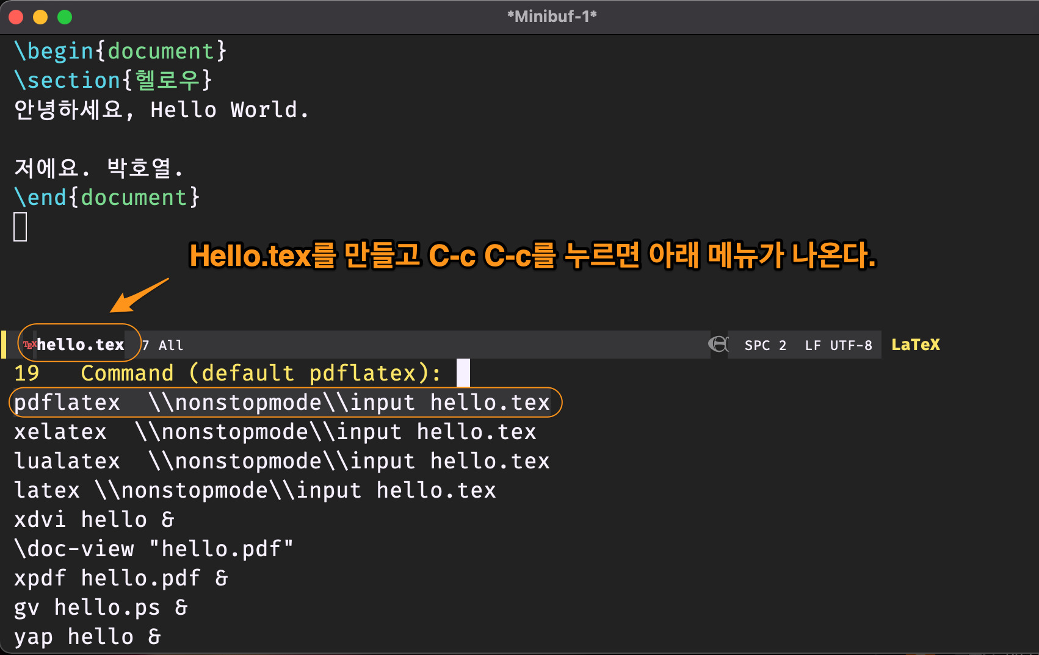
Task: Close the Emacs window with red button
Action: coord(16,17)
